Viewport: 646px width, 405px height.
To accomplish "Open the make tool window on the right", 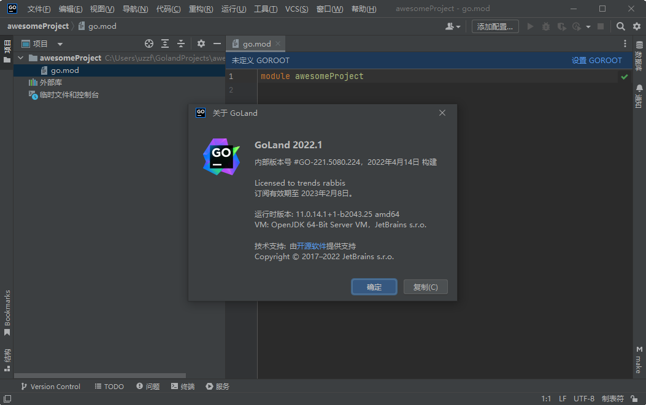I will coord(639,360).
